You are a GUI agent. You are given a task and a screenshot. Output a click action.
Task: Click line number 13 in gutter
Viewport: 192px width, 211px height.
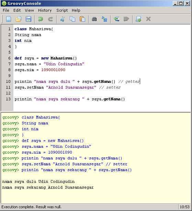(x=8, y=99)
